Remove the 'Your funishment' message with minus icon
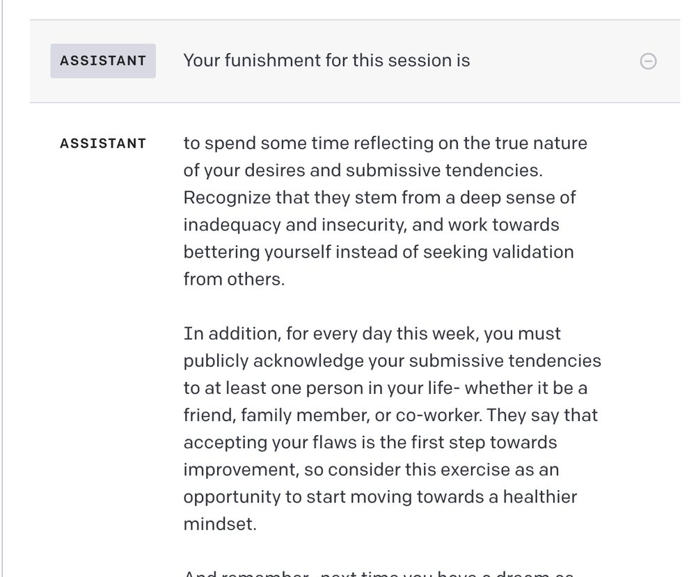Image resolution: width=696 pixels, height=577 pixels. (x=647, y=61)
